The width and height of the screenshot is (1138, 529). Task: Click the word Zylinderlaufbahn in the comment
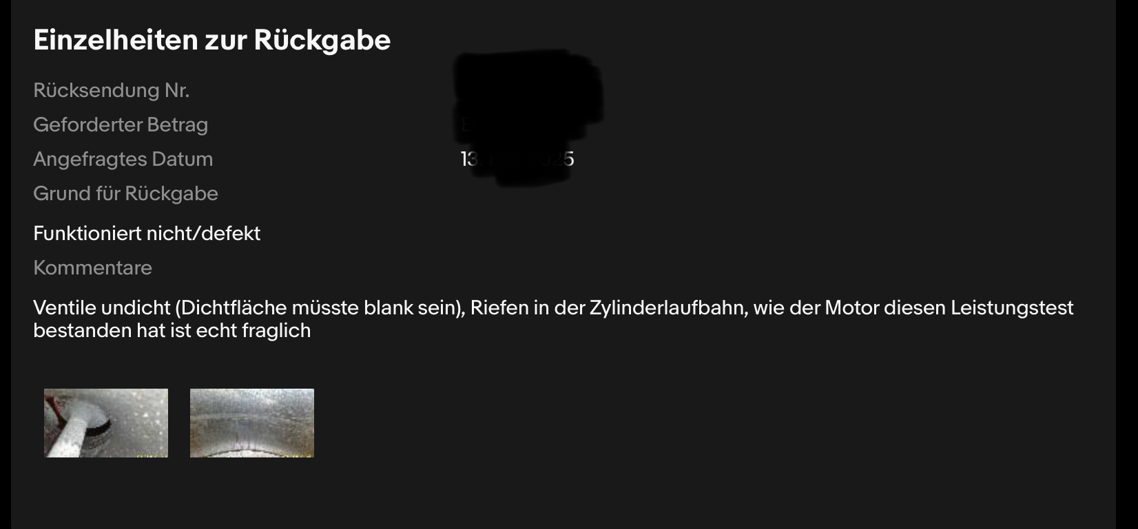pos(668,307)
